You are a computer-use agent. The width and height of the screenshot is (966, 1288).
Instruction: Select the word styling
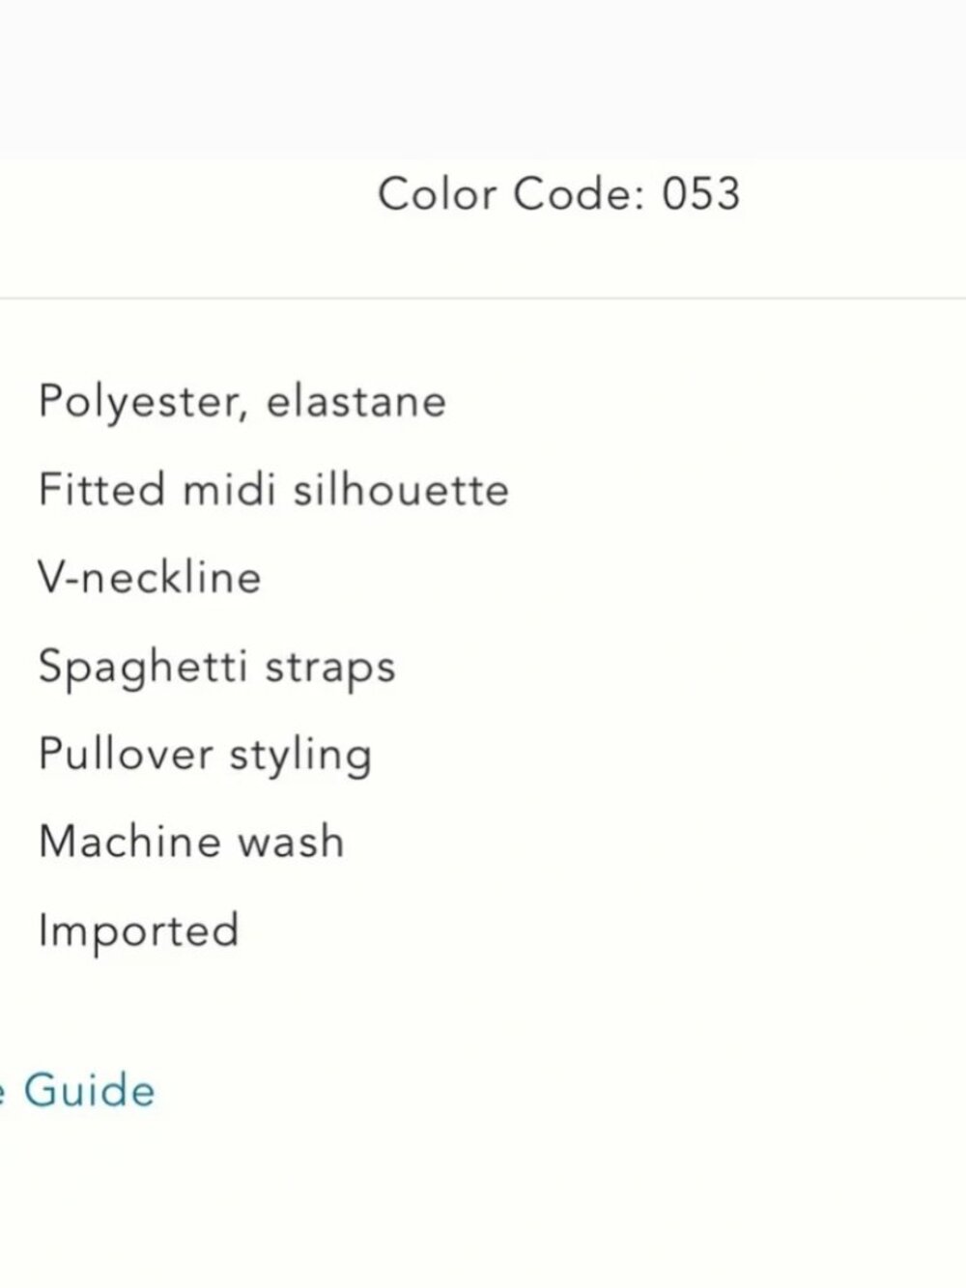coord(300,756)
